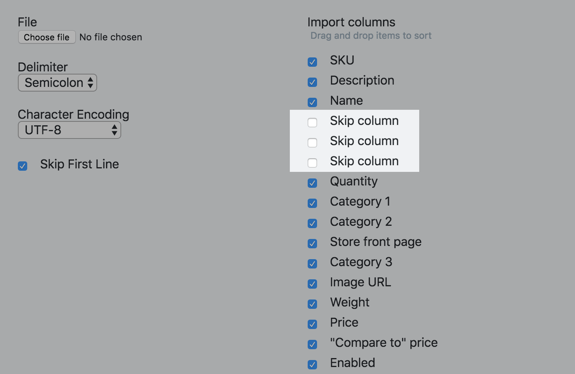575x374 pixels.
Task: Uncheck the Quantity column checkbox
Action: click(x=312, y=183)
